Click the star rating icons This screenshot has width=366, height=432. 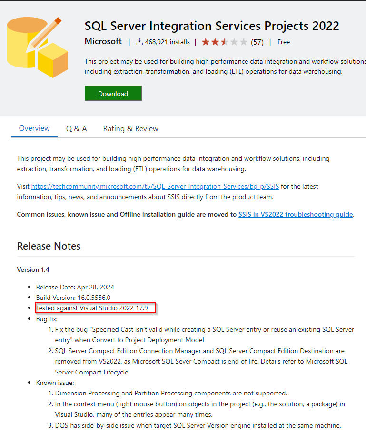click(x=225, y=42)
